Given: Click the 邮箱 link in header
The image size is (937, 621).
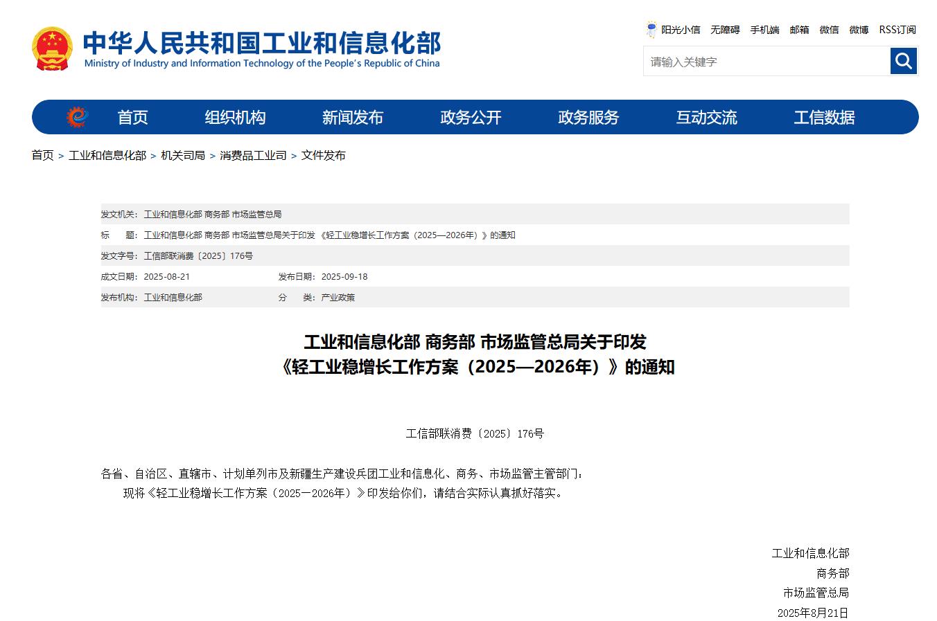Looking at the screenshot, I should [799, 30].
